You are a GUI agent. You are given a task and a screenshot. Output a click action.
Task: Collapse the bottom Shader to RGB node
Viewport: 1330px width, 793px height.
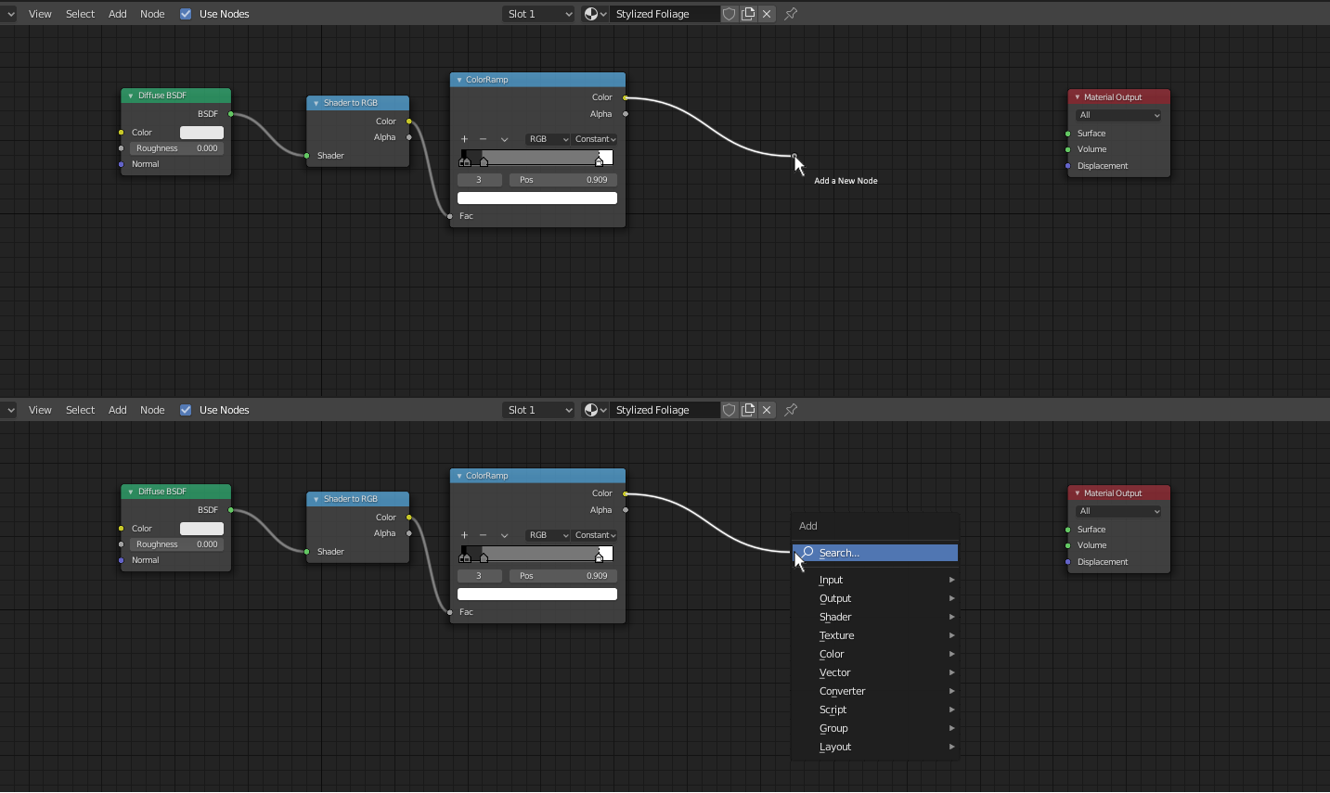(316, 499)
